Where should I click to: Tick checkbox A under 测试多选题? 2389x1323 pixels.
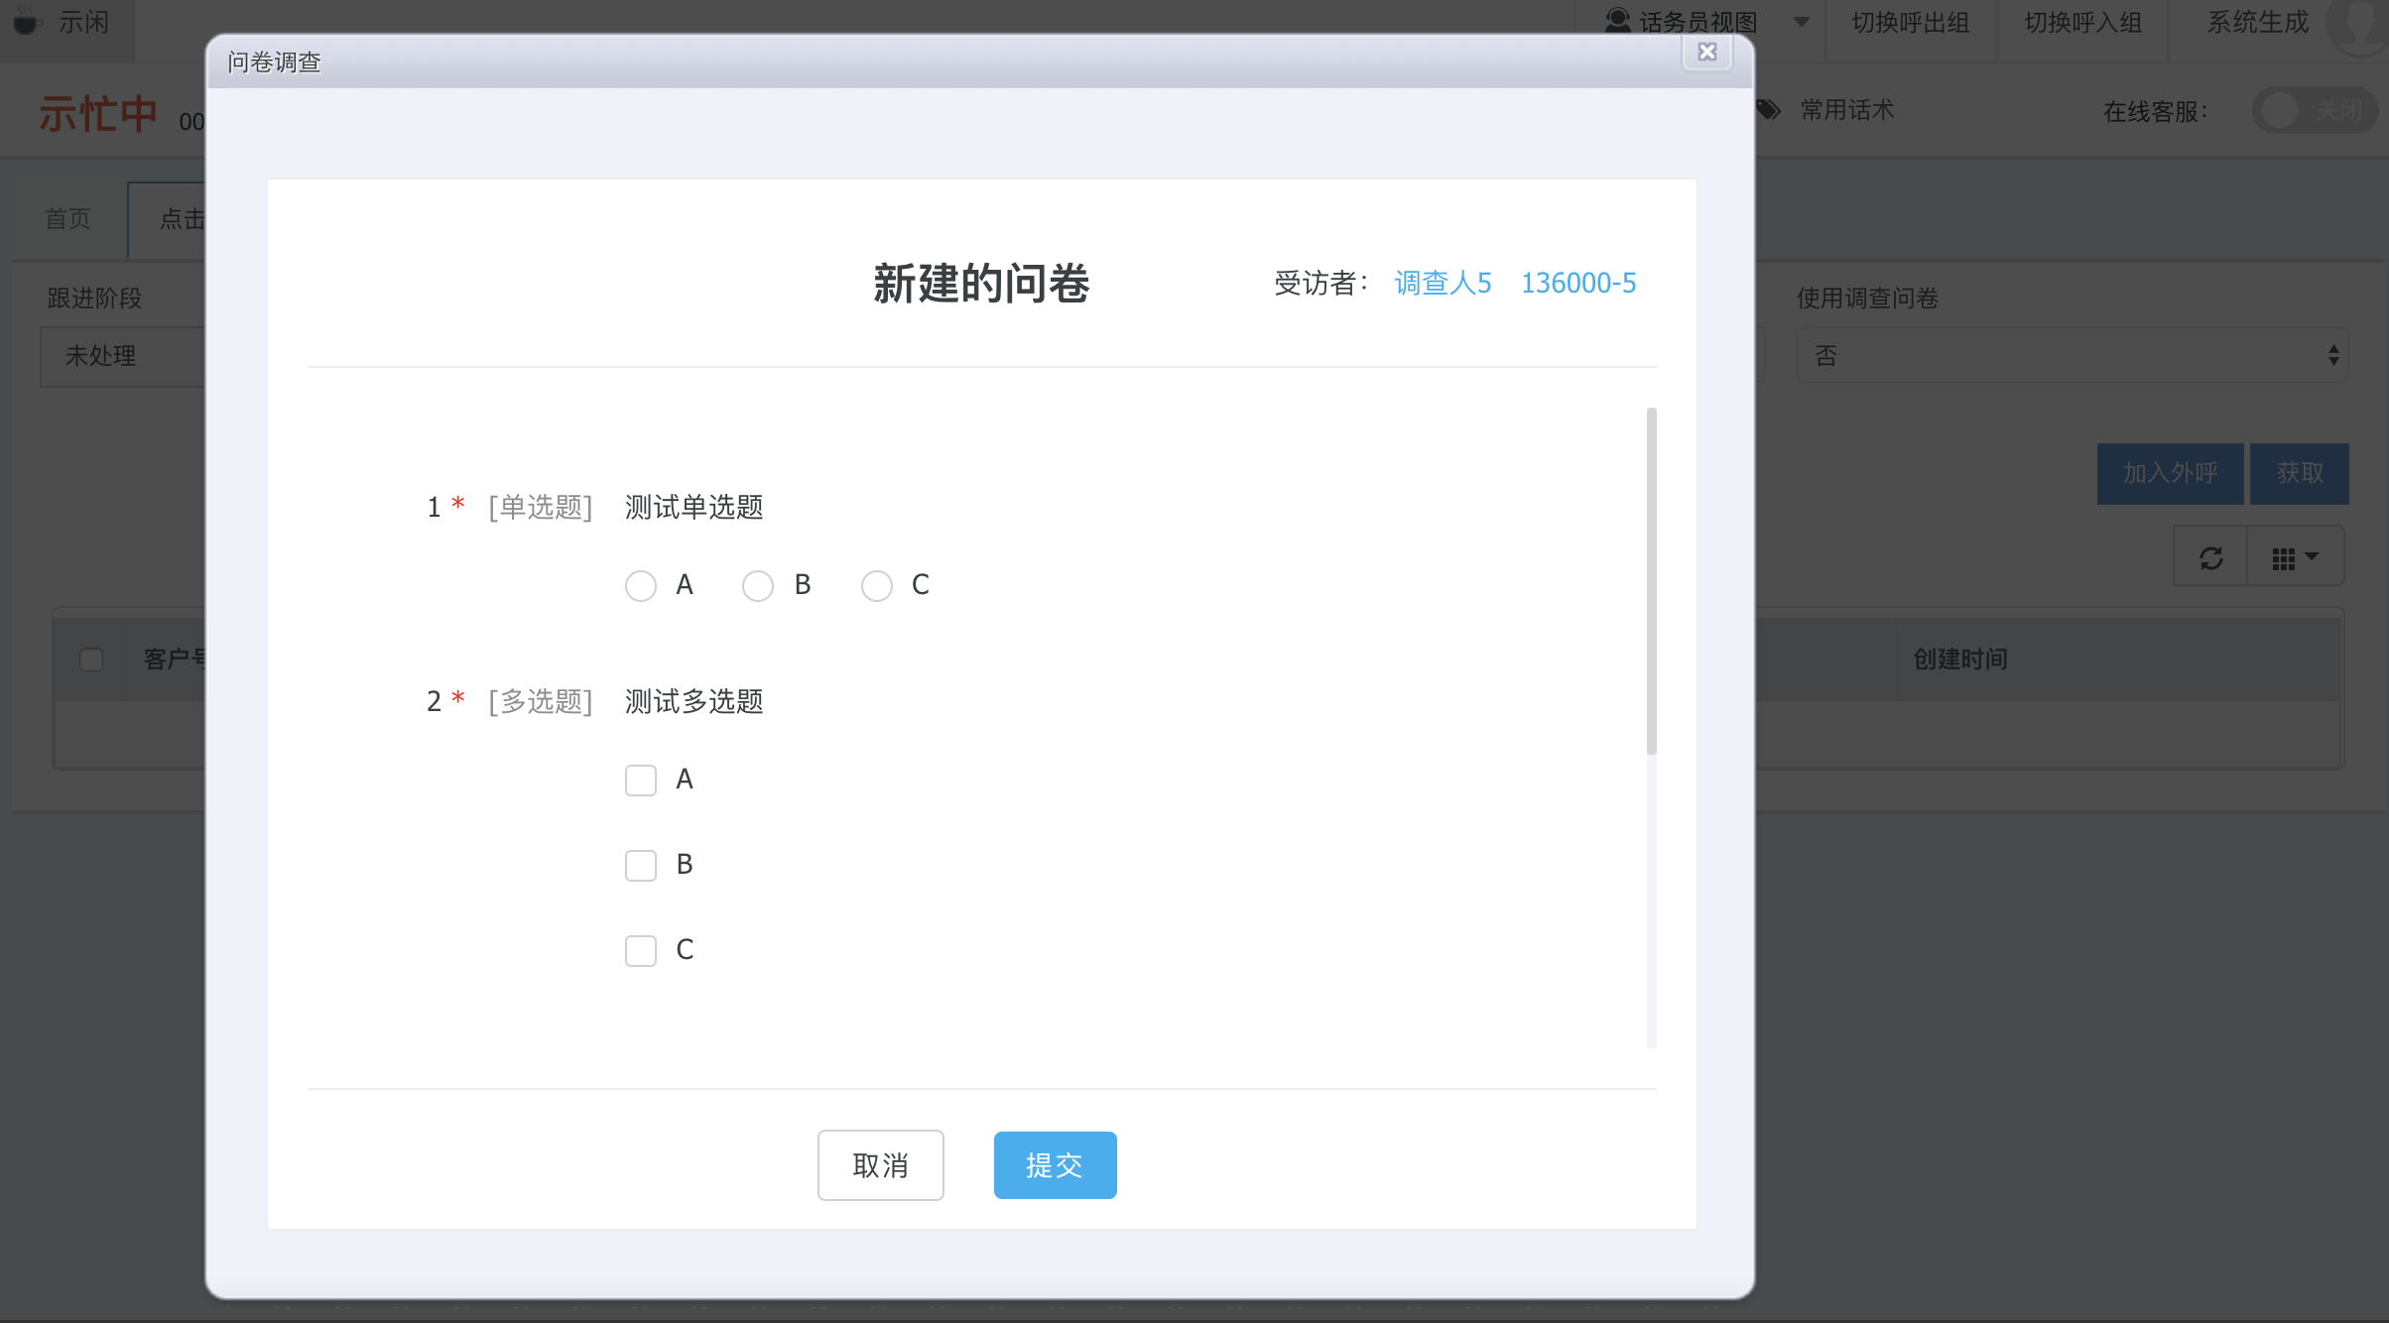[x=641, y=781]
